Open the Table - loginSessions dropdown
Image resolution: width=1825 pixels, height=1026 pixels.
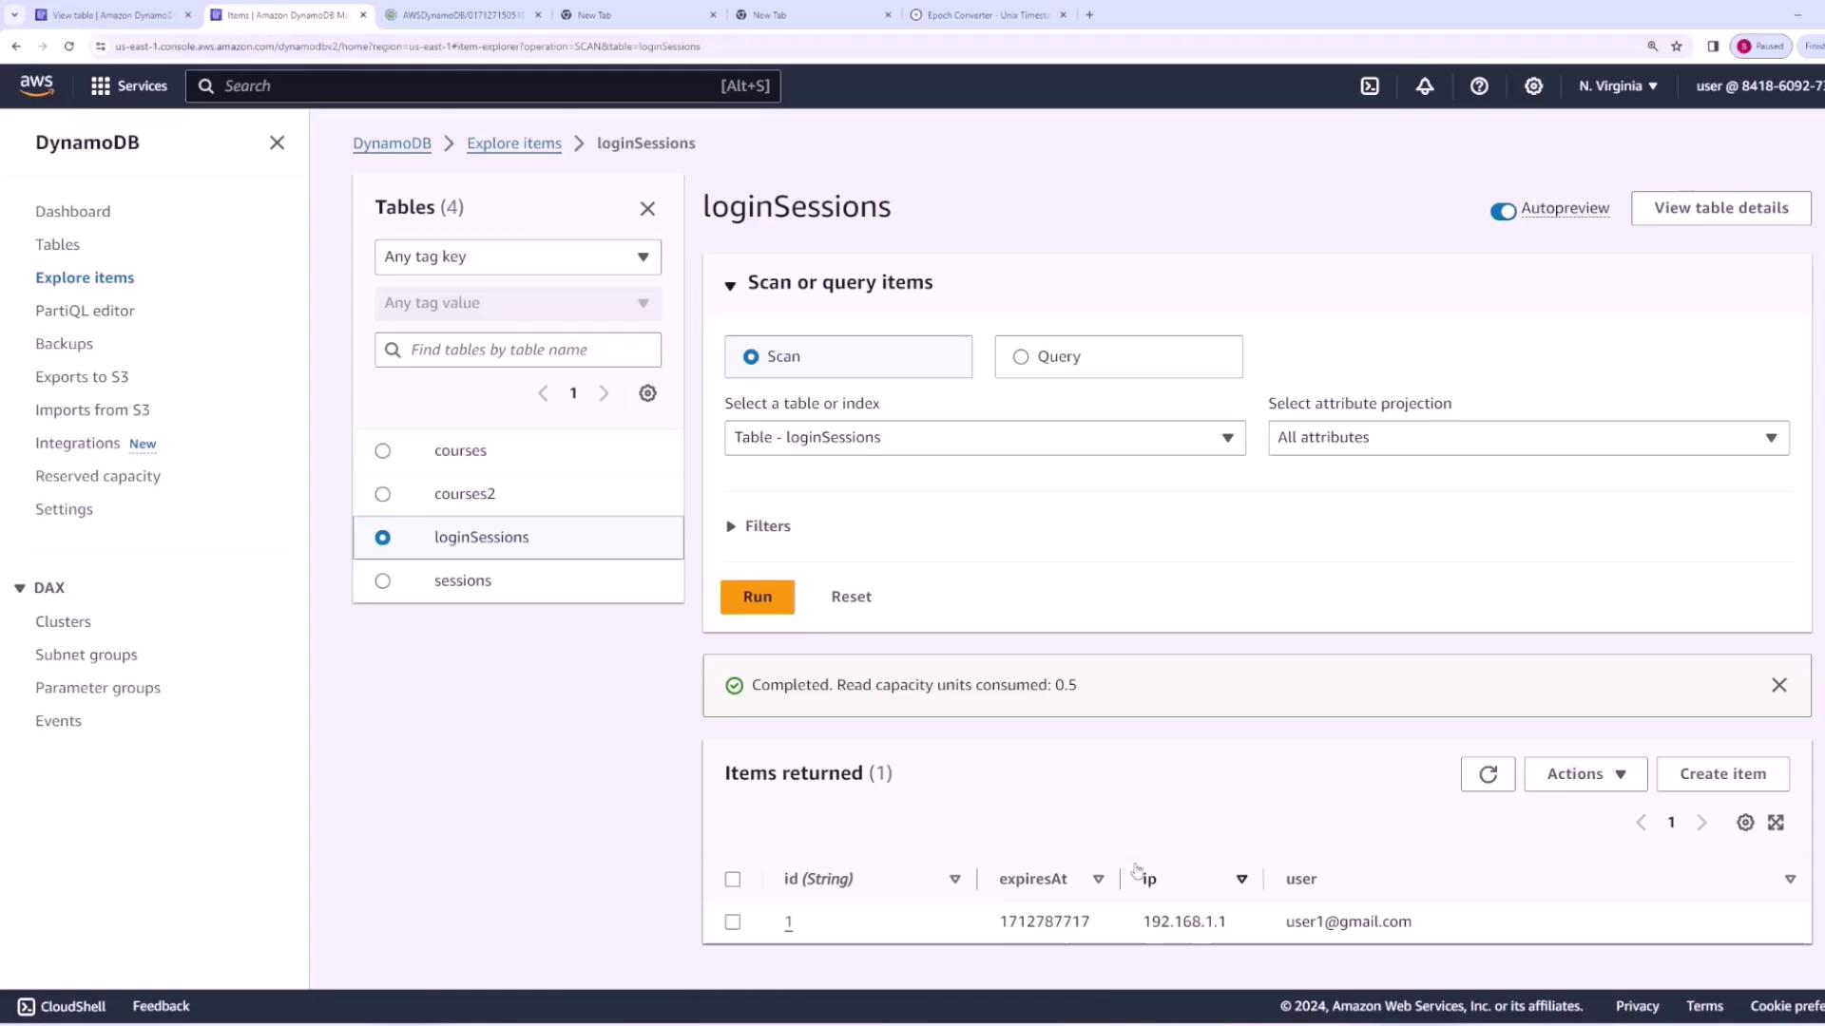pyautogui.click(x=985, y=437)
